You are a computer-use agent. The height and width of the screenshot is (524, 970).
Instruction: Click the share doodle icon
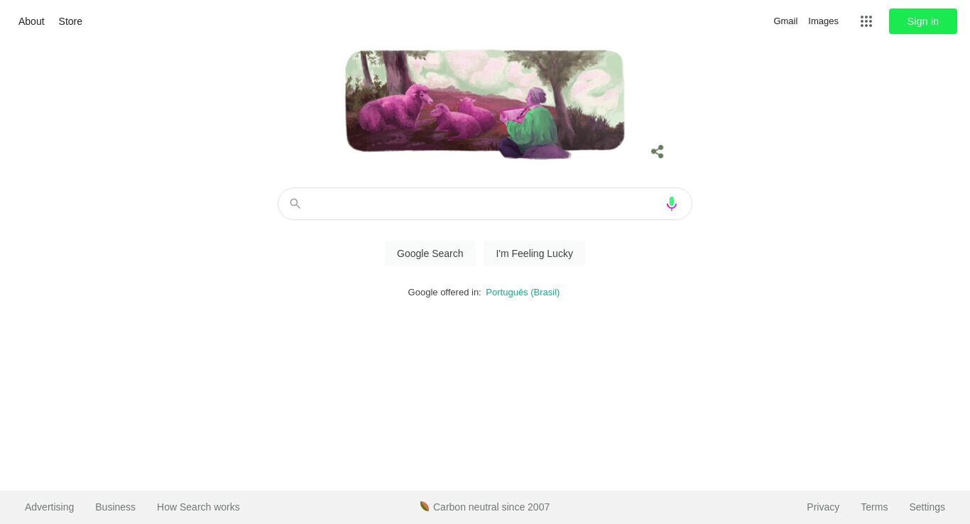pos(657,151)
